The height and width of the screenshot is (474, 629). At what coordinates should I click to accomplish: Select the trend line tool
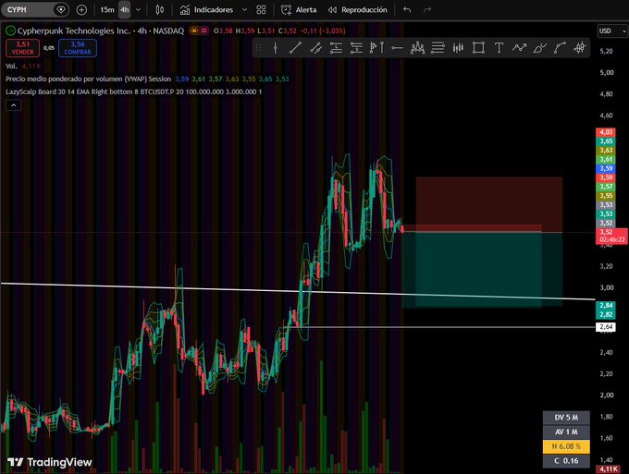pyautogui.click(x=295, y=48)
